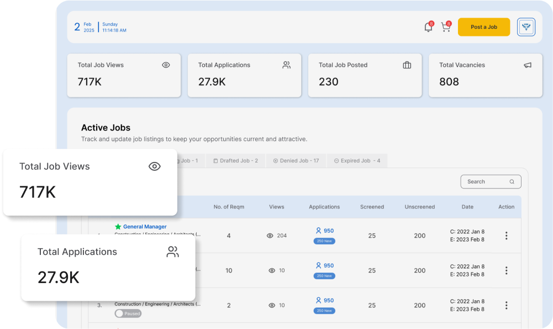The image size is (553, 329).
Task: Open three-dot action menu for second job row
Action: (506, 270)
